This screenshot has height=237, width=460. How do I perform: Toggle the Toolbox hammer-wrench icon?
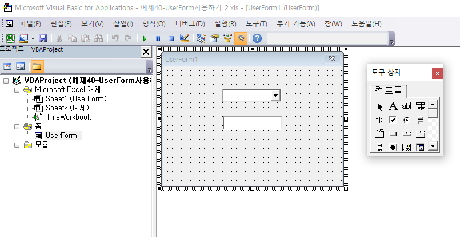tap(241, 38)
